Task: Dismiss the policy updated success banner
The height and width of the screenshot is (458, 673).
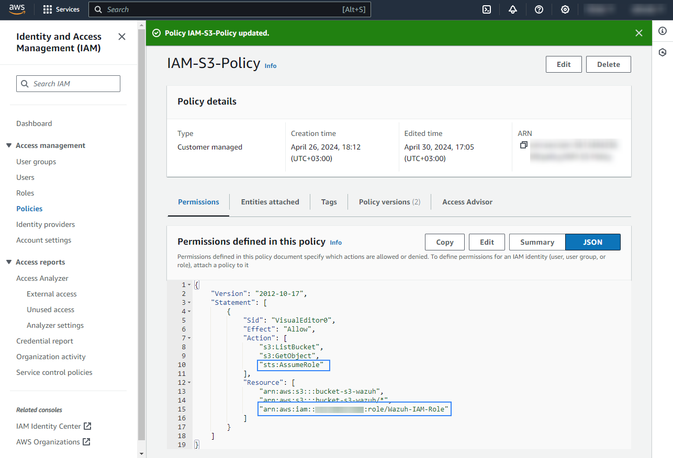Action: tap(638, 33)
